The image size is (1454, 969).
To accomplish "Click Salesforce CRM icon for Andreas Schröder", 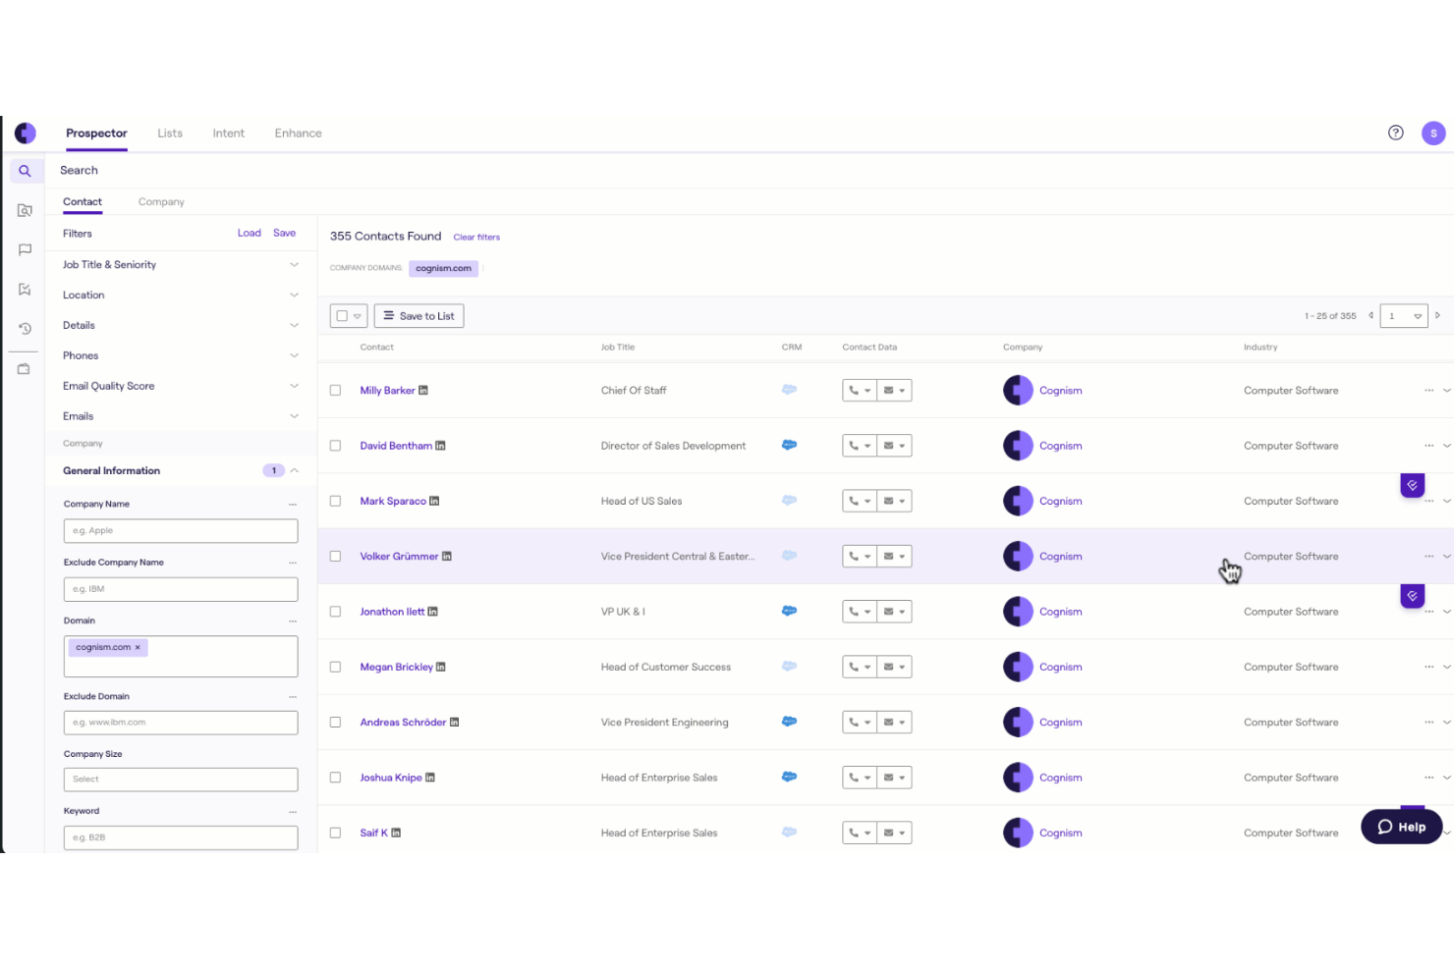I will pyautogui.click(x=789, y=722).
